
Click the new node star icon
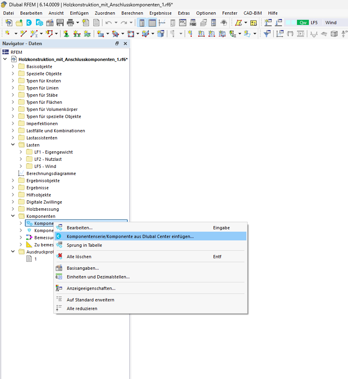tap(8, 33)
